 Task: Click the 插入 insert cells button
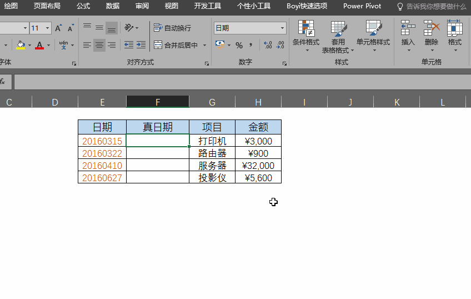(x=408, y=36)
